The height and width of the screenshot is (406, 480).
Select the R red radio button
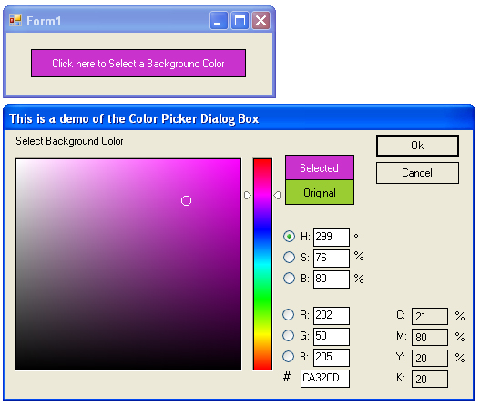(x=288, y=315)
